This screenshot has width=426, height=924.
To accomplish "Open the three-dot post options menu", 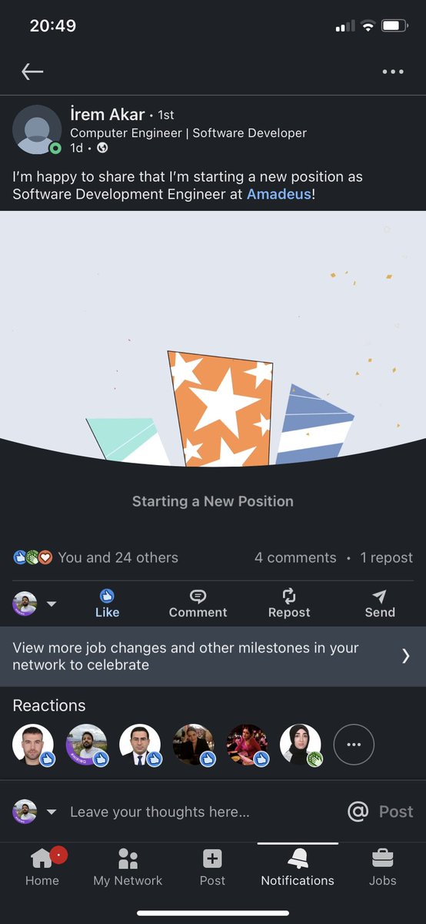I will pyautogui.click(x=393, y=72).
